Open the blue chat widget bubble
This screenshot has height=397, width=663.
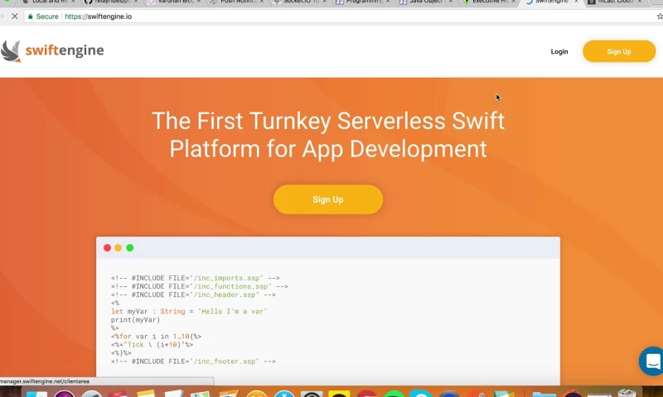652,361
